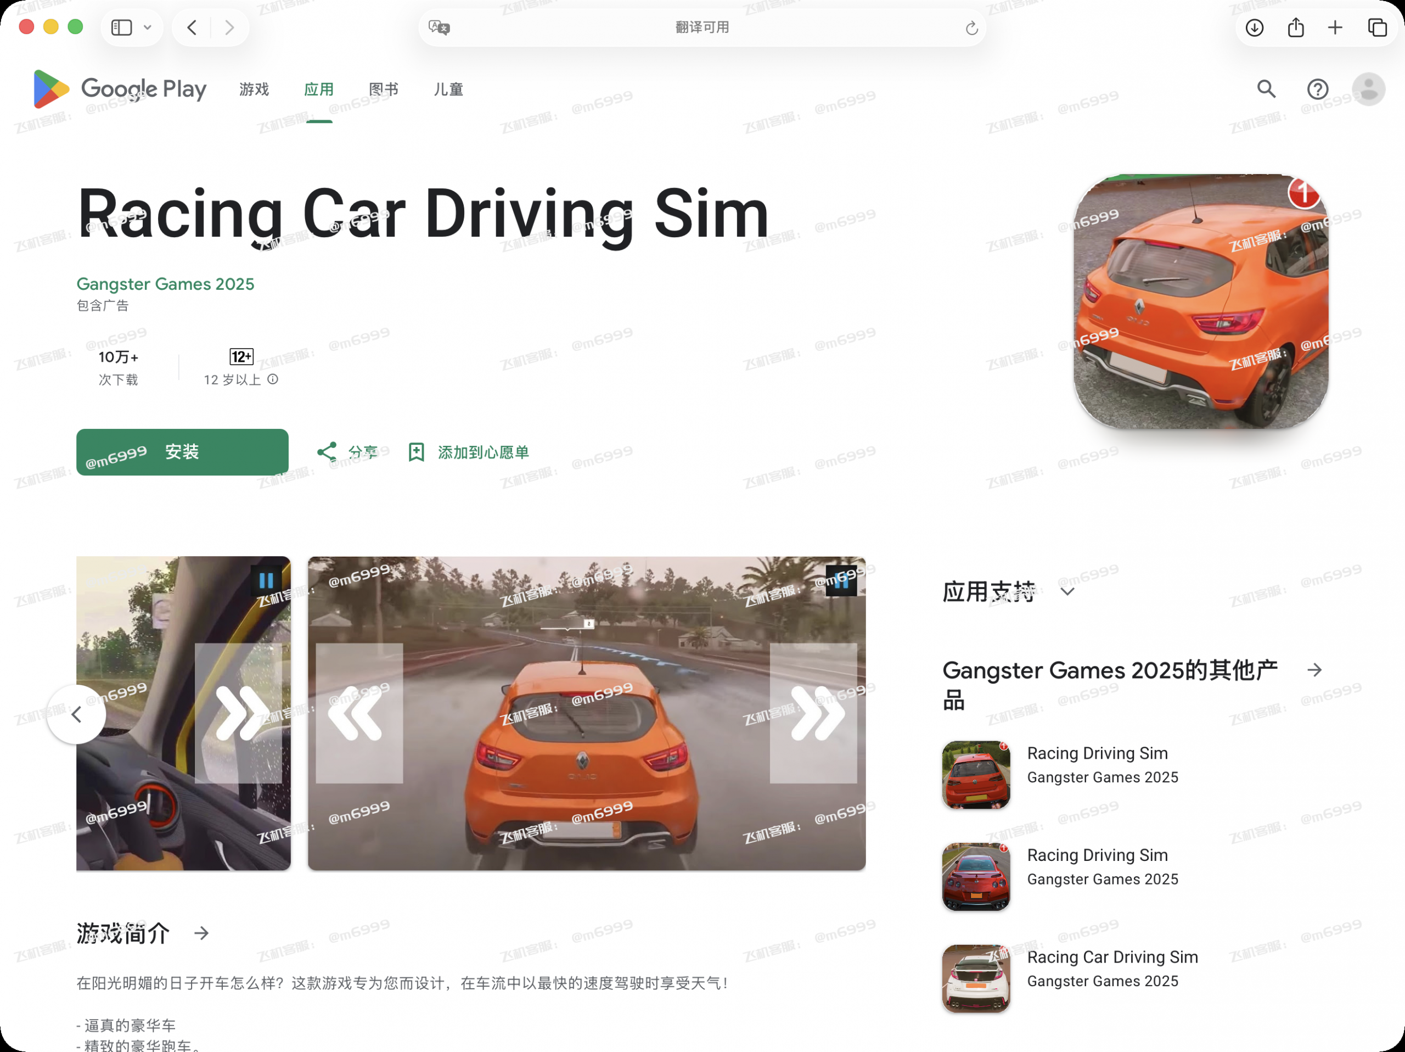This screenshot has height=1052, width=1405.
Task: Click Racing Car Driving Sim title in sidebar list
Action: [x=1112, y=956]
